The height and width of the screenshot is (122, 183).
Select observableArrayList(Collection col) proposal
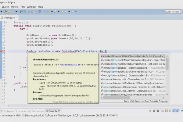tap(133, 87)
